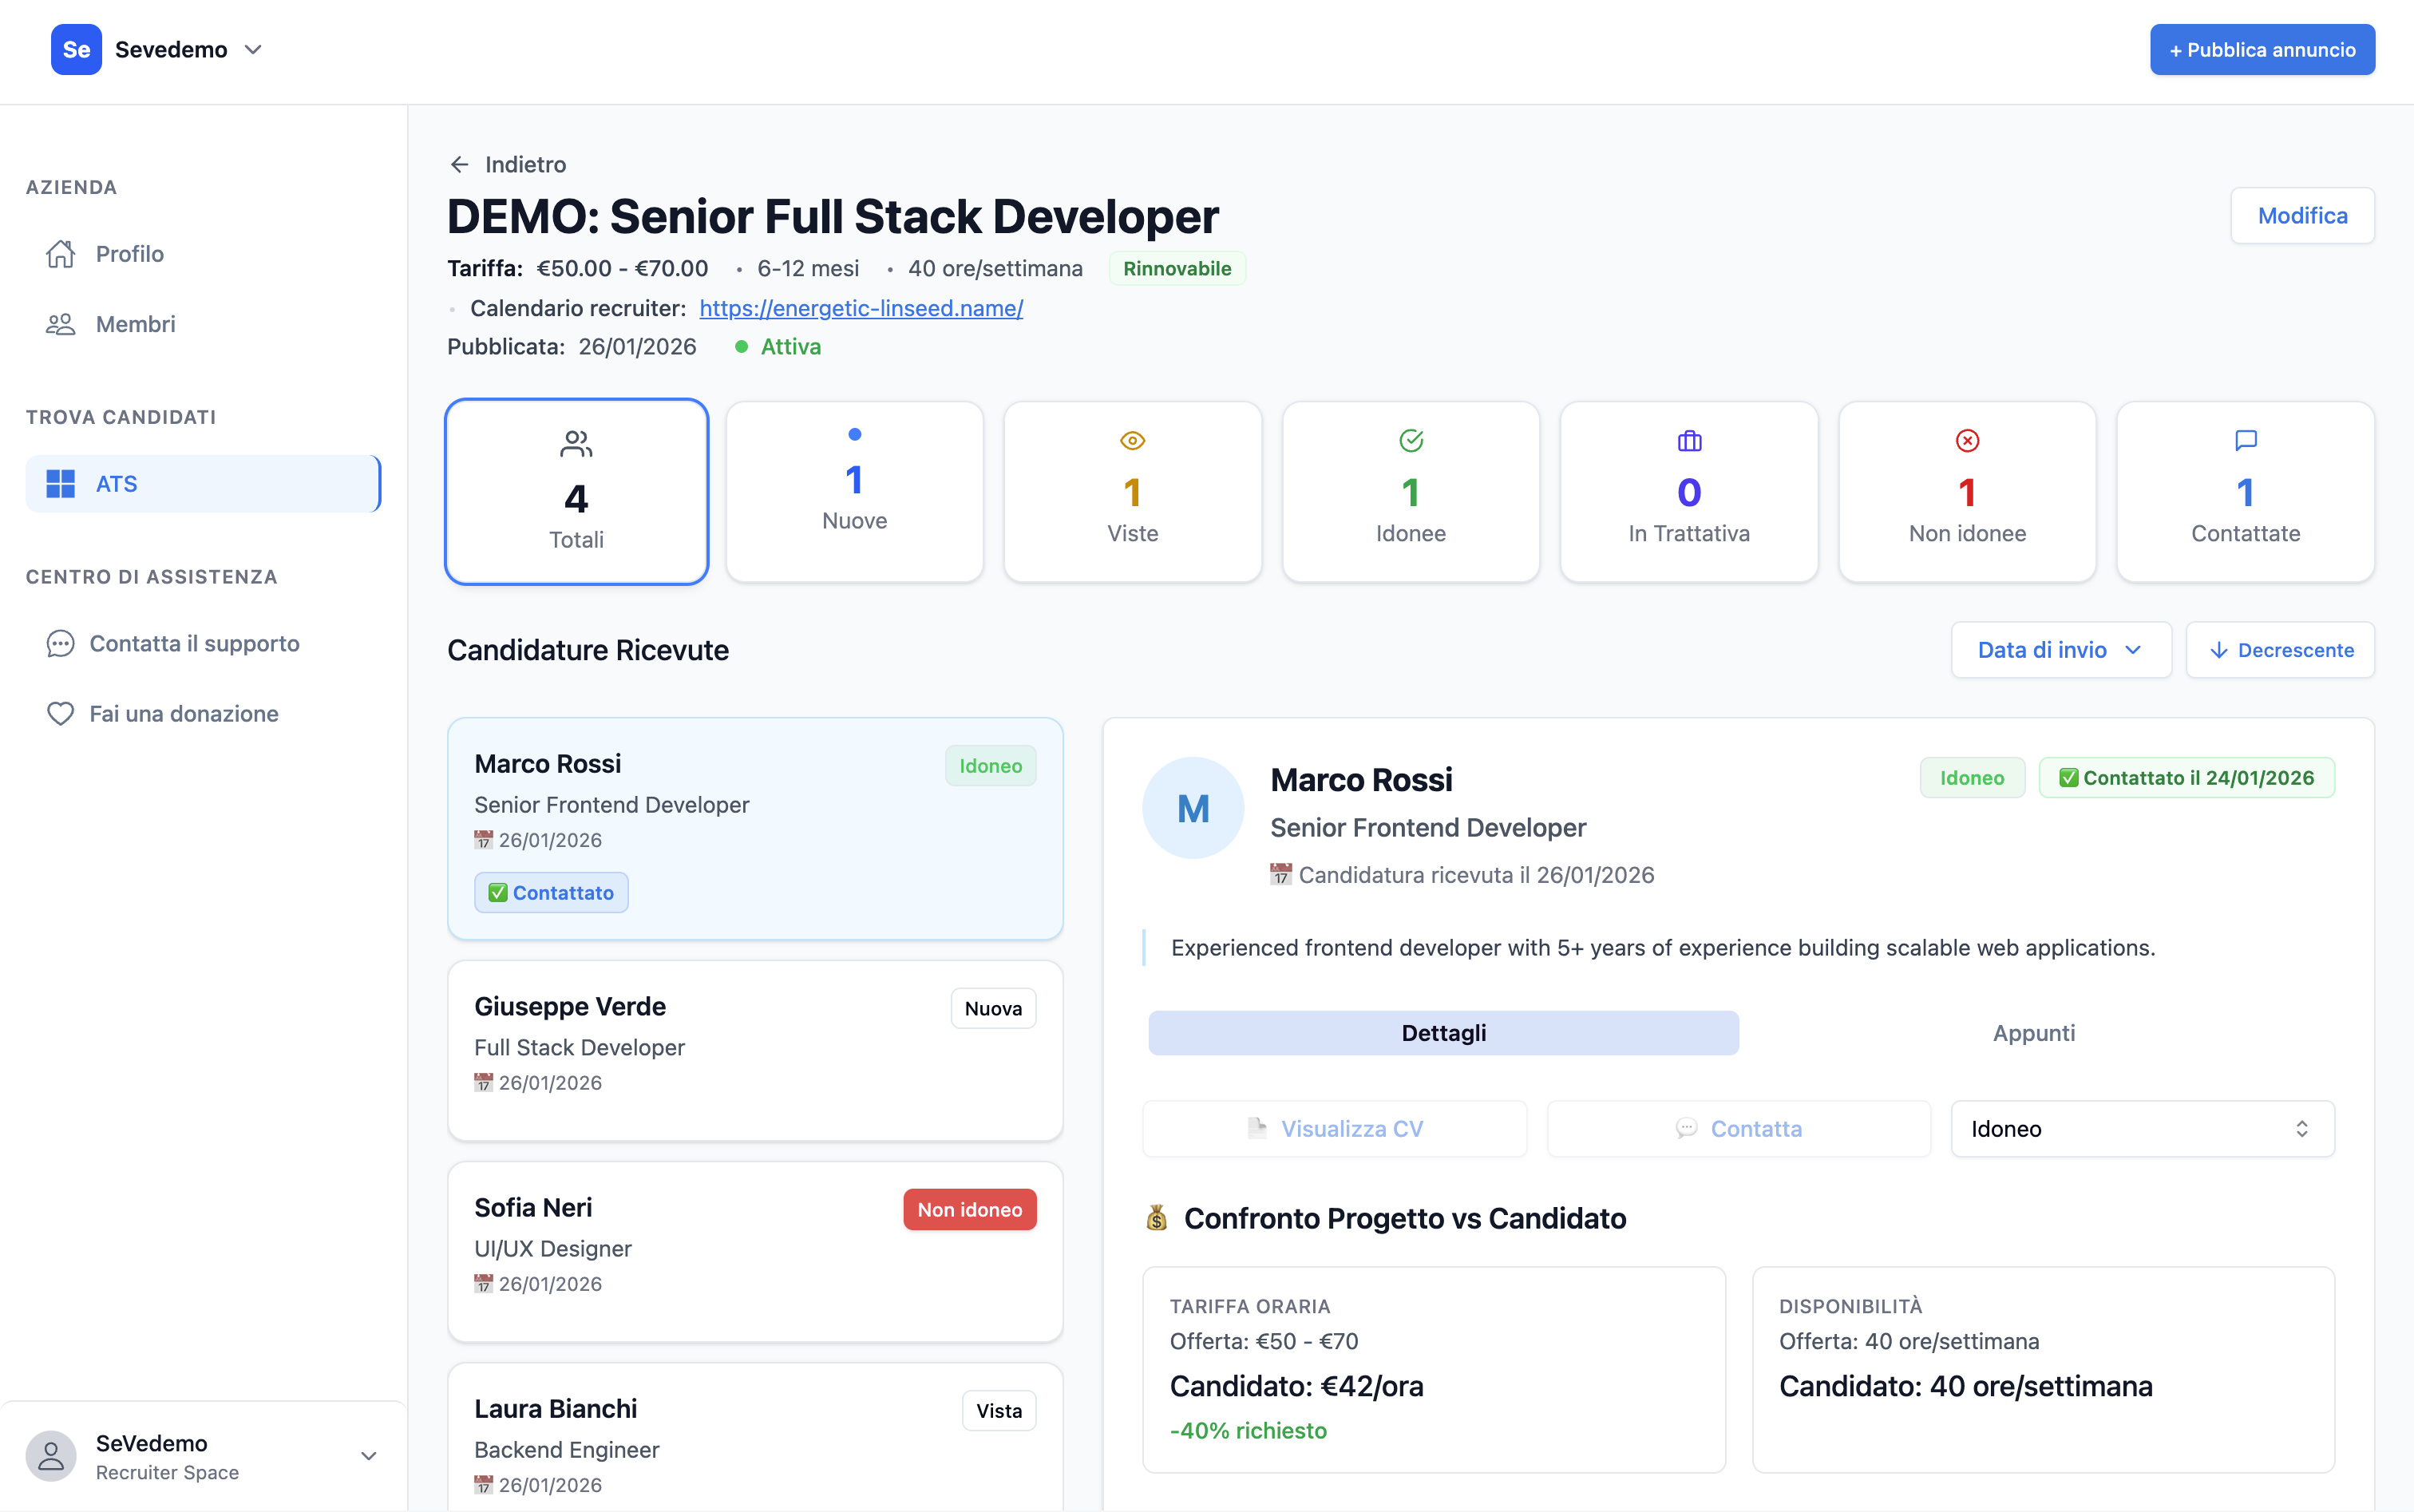Click the briefcase icon on In Trattativa card
The width and height of the screenshot is (2414, 1512).
[x=1688, y=440]
